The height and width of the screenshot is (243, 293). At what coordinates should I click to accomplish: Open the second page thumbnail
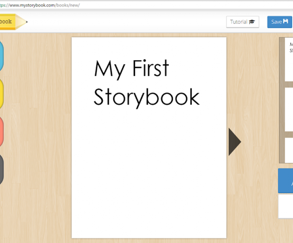tap(289, 109)
